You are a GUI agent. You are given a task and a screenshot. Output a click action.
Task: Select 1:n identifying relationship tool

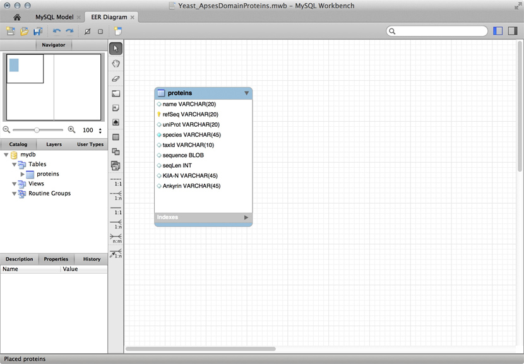(116, 225)
